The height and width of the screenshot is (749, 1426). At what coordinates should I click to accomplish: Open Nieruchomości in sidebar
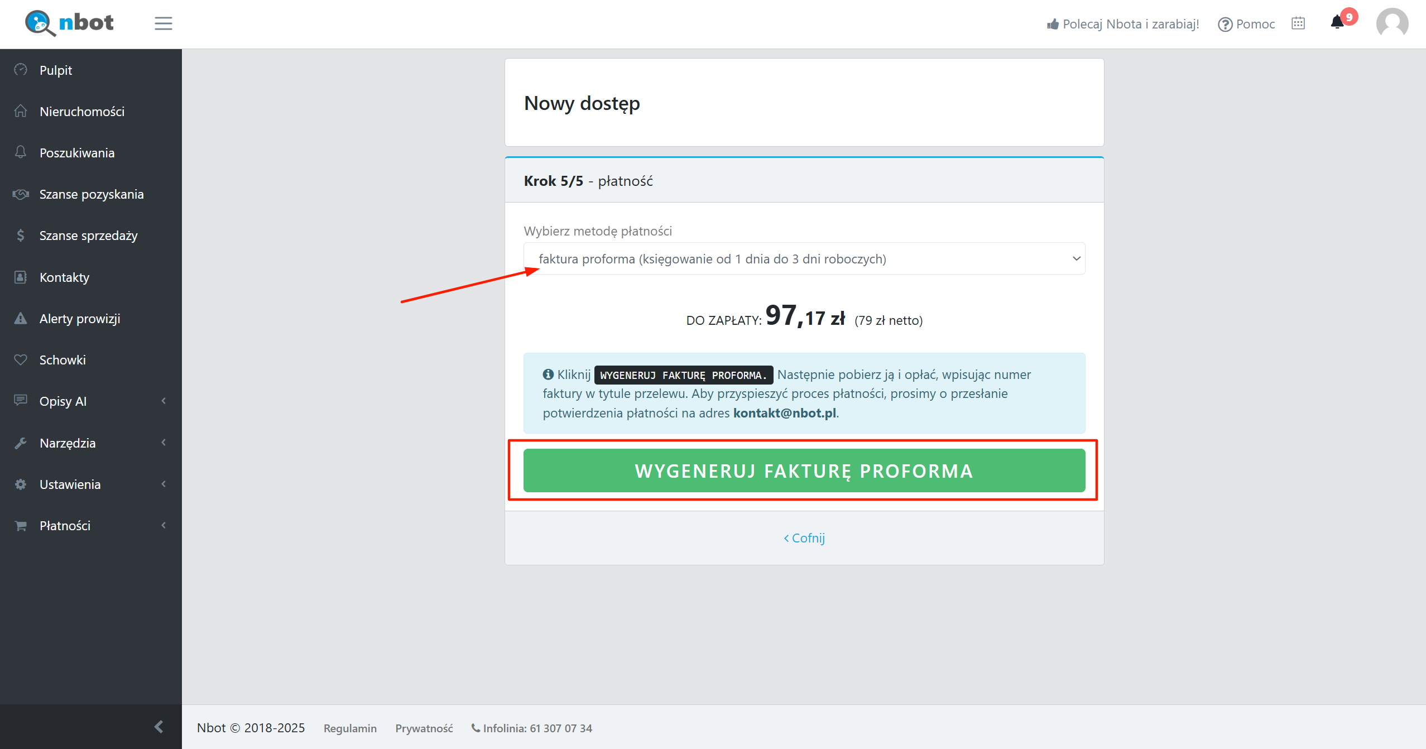pyautogui.click(x=82, y=112)
